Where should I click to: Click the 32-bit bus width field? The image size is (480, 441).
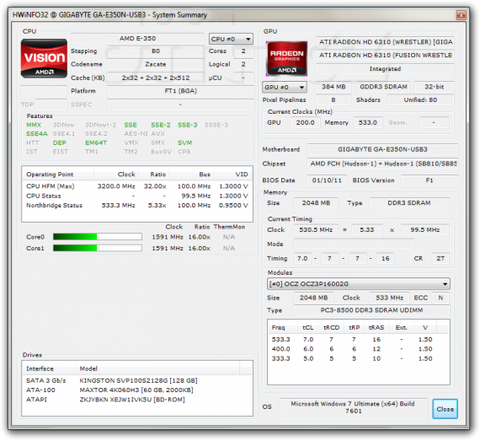point(434,87)
